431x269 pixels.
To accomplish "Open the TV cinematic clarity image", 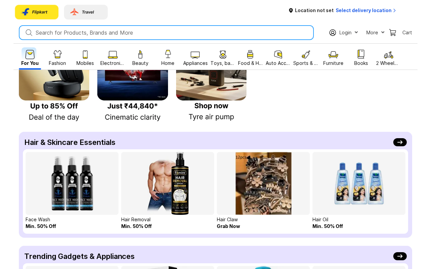I will pyautogui.click(x=133, y=85).
